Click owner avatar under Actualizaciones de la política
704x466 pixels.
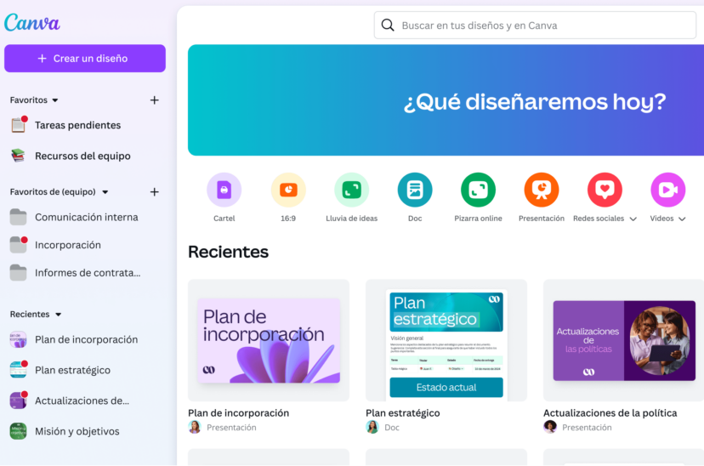tap(550, 427)
